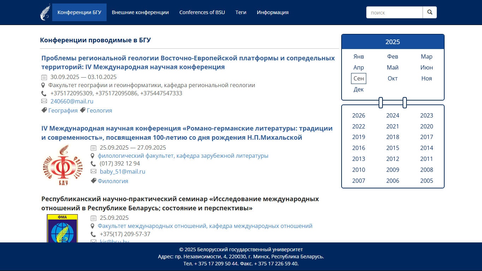482x271 pixels.
Task: Email baby_51@mail.ru
Action: pos(122,171)
